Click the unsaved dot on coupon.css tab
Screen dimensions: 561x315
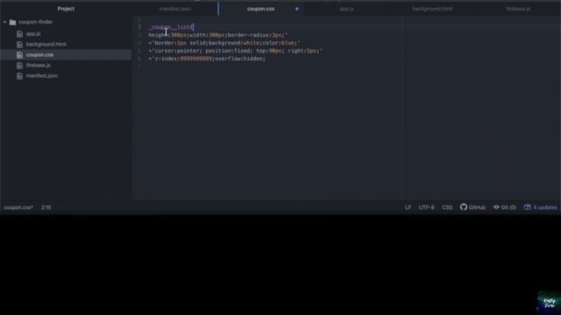coord(297,9)
